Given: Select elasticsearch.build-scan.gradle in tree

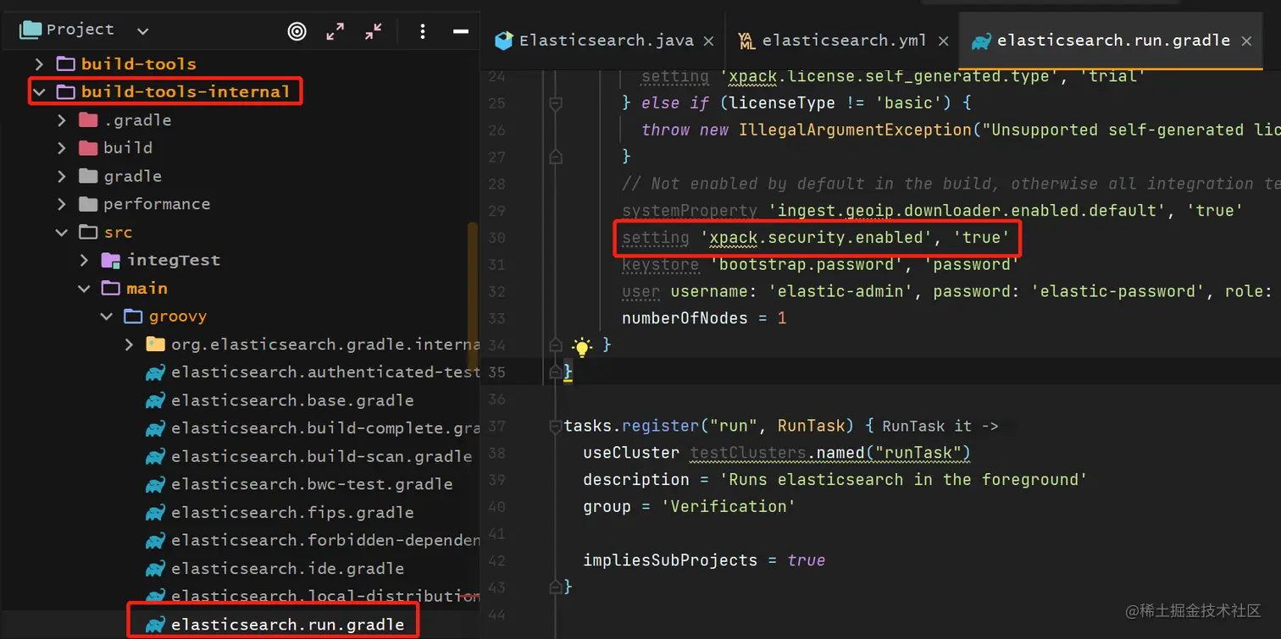Looking at the screenshot, I should pyautogui.click(x=322, y=456).
